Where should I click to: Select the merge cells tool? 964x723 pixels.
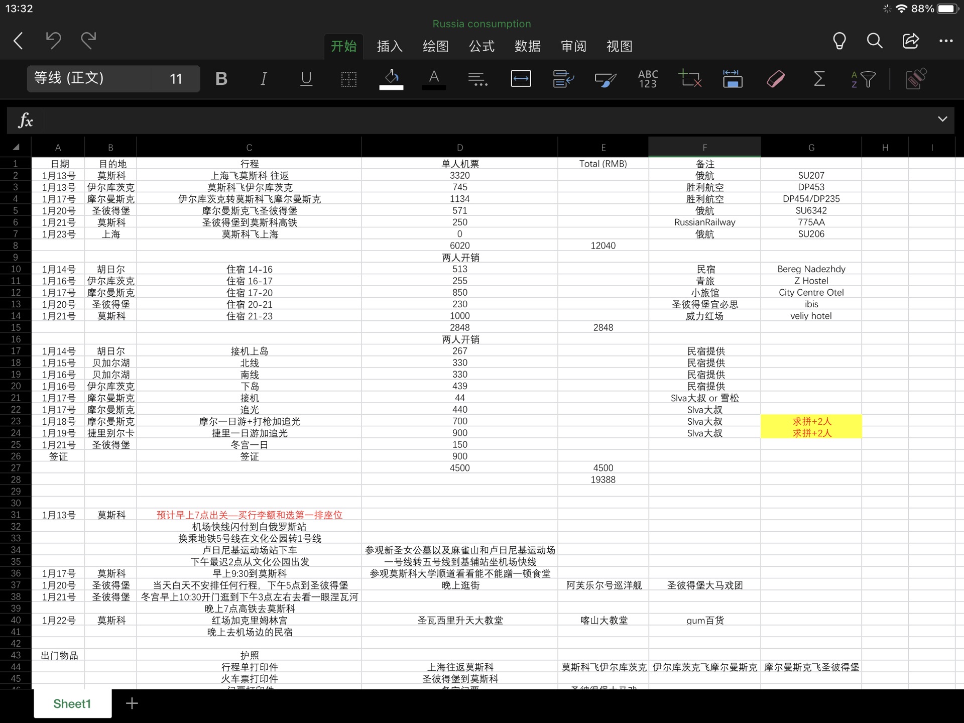(521, 79)
